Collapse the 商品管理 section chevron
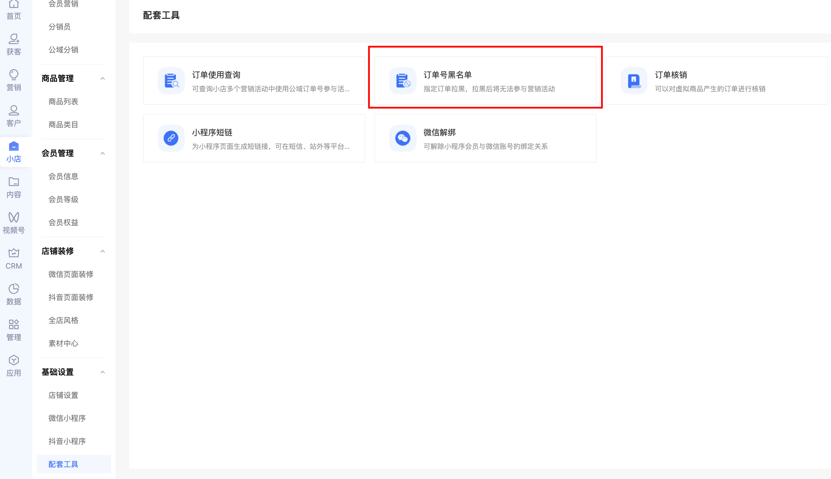Image resolution: width=831 pixels, height=479 pixels. (x=102, y=78)
